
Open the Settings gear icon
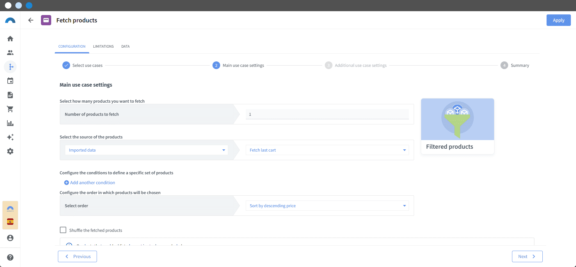point(10,151)
